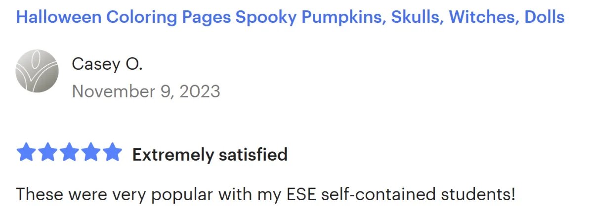593x220 pixels.
Task: Open the Halloween Coloring Pages product link
Action: tap(290, 18)
